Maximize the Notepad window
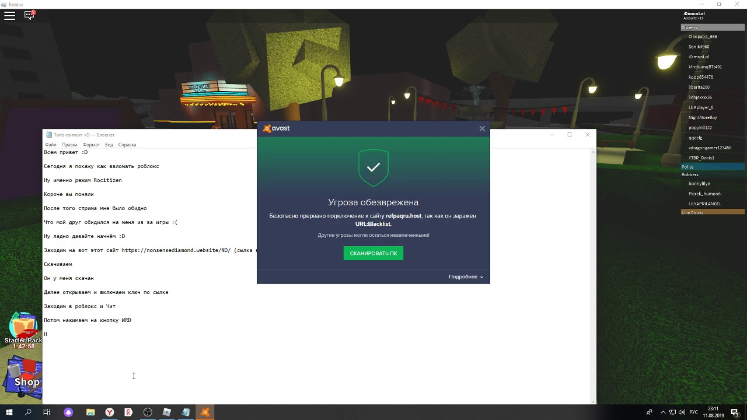747x420 pixels. point(570,135)
